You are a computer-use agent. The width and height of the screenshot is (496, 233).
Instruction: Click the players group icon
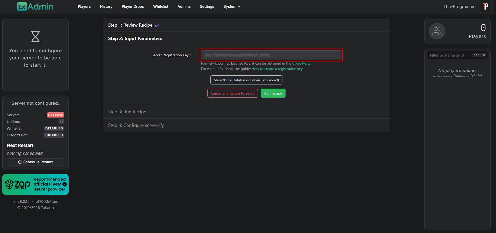[x=437, y=31]
